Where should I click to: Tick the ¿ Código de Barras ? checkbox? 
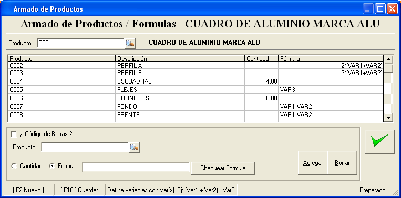[14, 134]
